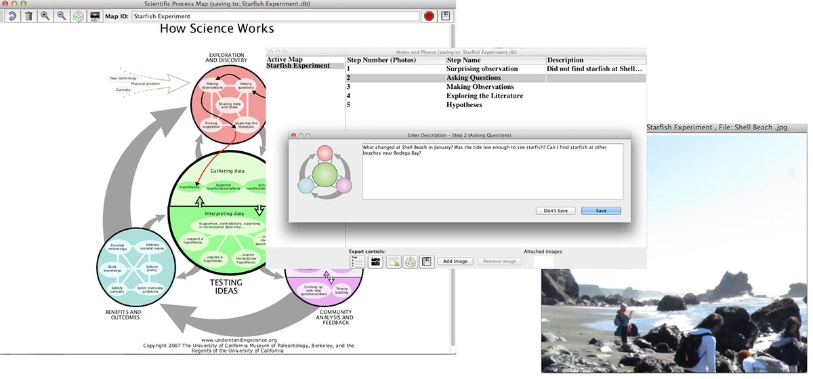Image resolution: width=813 pixels, height=379 pixels.
Task: Click the floppy disk icon in Export controls
Action: coord(426,261)
